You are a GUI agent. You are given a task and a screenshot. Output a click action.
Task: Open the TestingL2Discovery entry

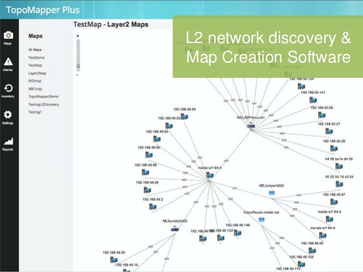click(43, 104)
